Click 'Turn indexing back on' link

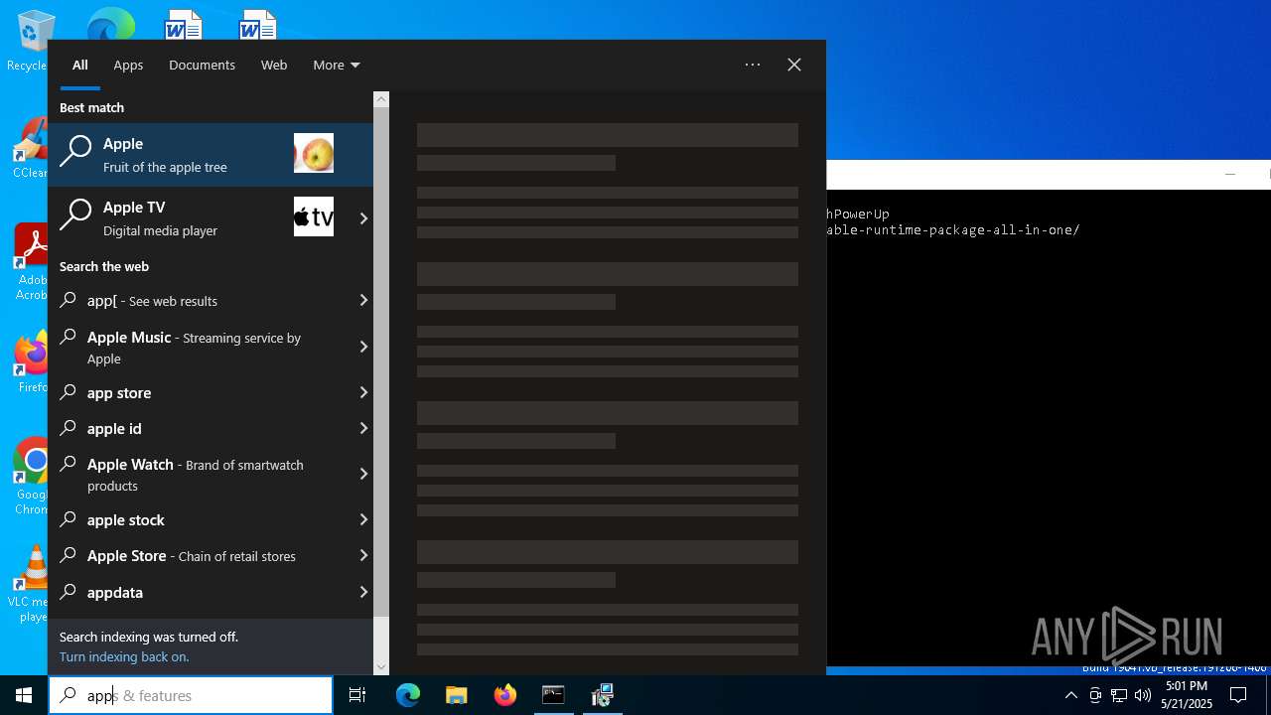click(124, 656)
